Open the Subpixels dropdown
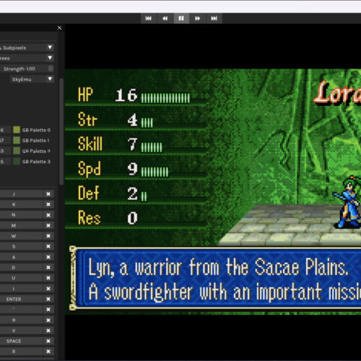 [x=27, y=48]
